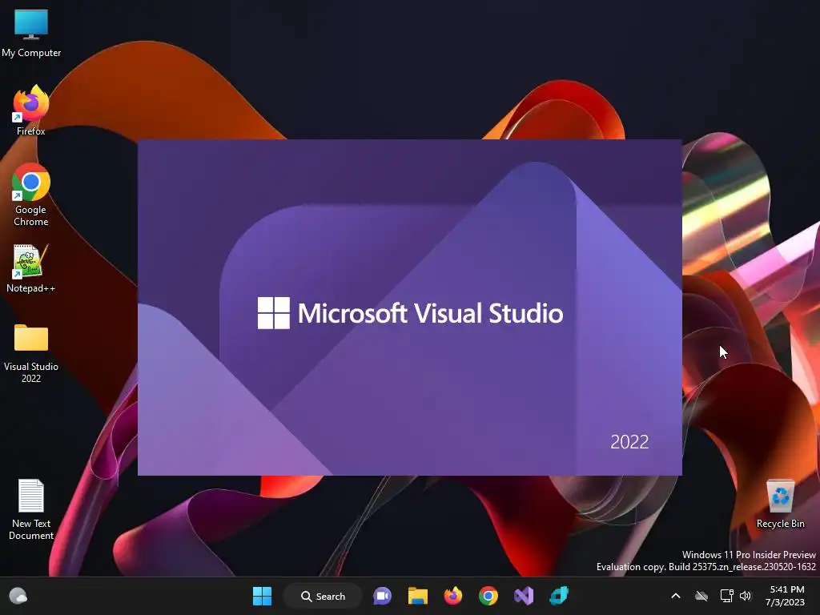Open Firefox from the taskbar

[453, 596]
